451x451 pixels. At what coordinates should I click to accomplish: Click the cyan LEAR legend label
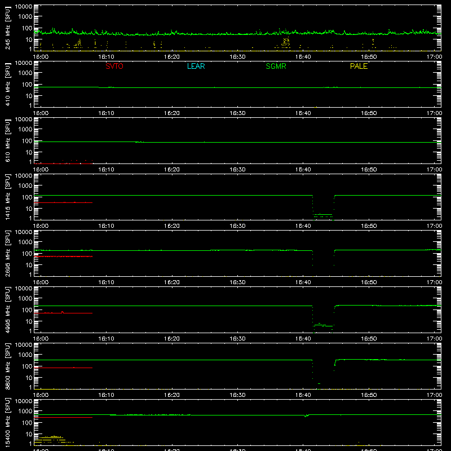(196, 66)
